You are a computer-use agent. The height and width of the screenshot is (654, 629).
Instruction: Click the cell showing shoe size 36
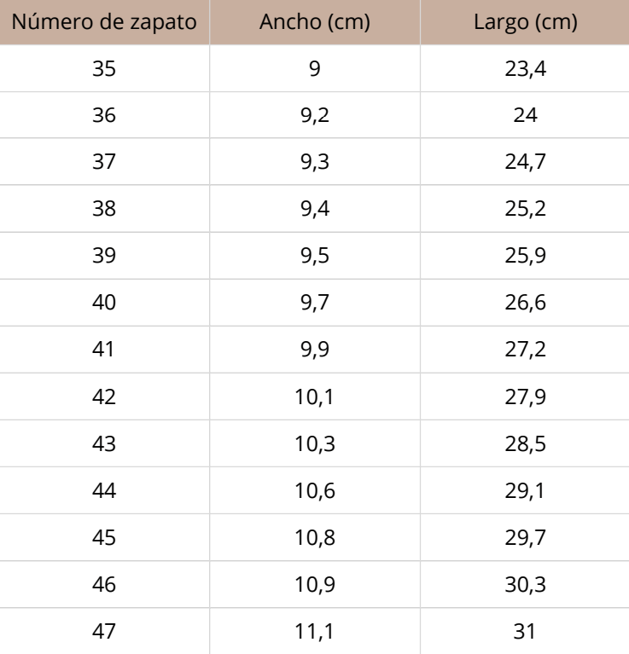[x=104, y=115]
